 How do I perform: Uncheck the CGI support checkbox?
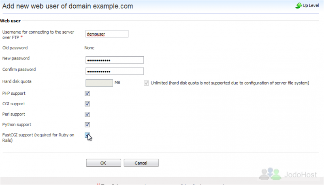pos(87,104)
